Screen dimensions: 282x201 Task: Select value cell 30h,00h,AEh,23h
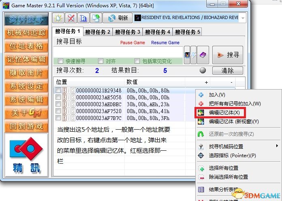148,104
